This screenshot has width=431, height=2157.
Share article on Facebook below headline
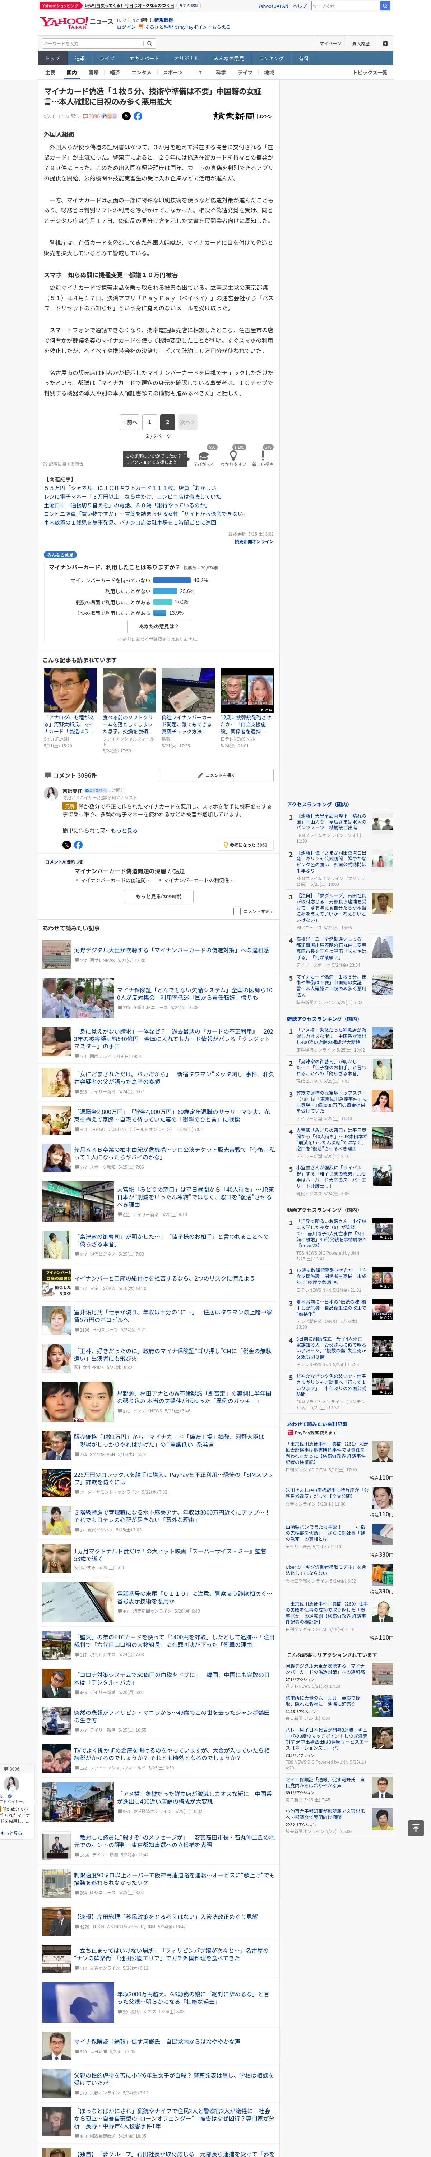[138, 116]
